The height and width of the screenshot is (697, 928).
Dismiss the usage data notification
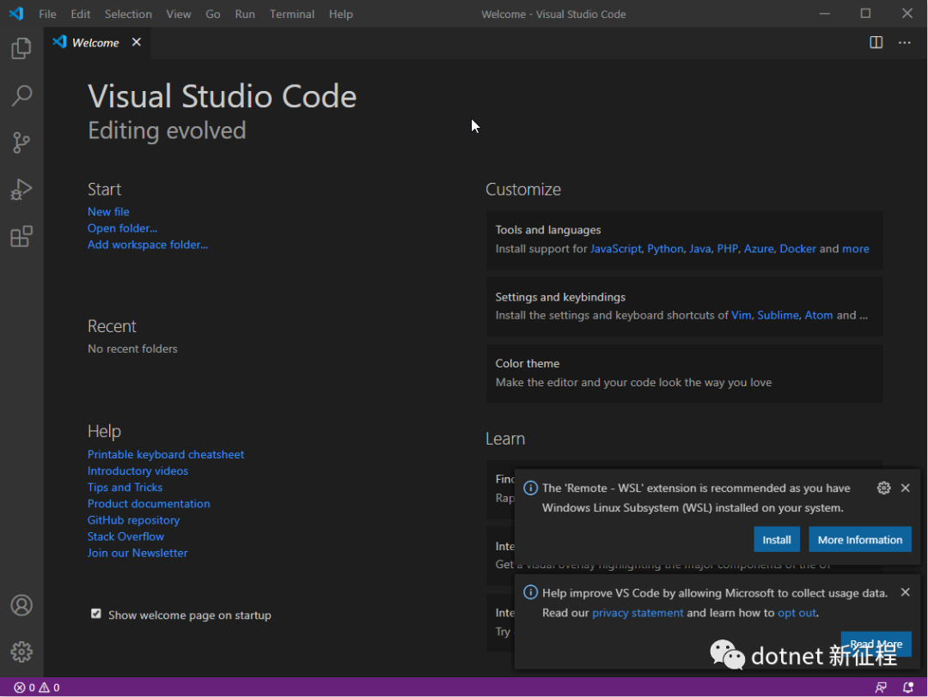click(905, 592)
